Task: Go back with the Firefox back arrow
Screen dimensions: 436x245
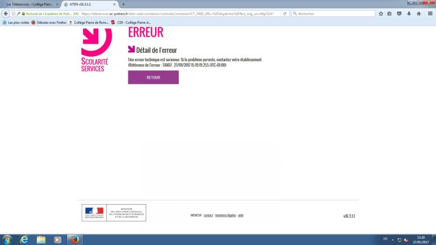Action: coord(6,14)
